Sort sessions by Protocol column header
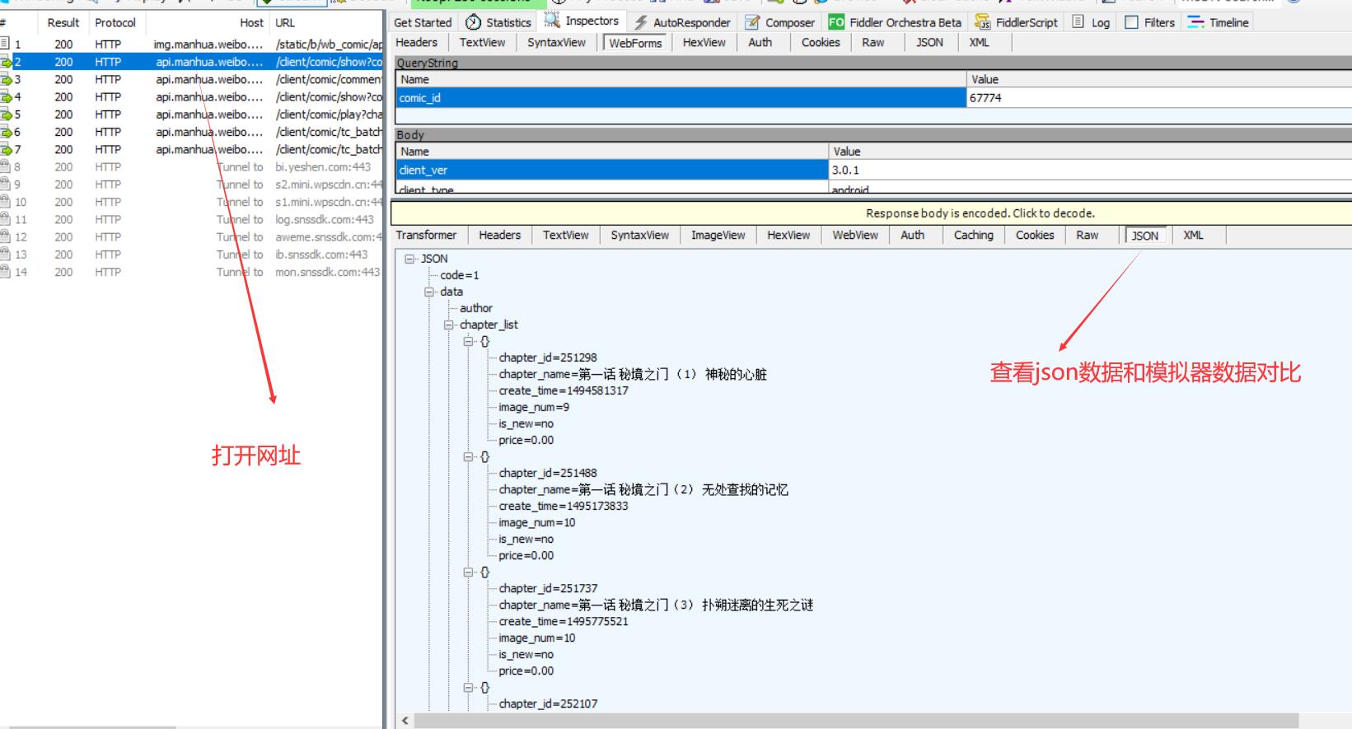The height and width of the screenshot is (729, 1352). (x=115, y=22)
